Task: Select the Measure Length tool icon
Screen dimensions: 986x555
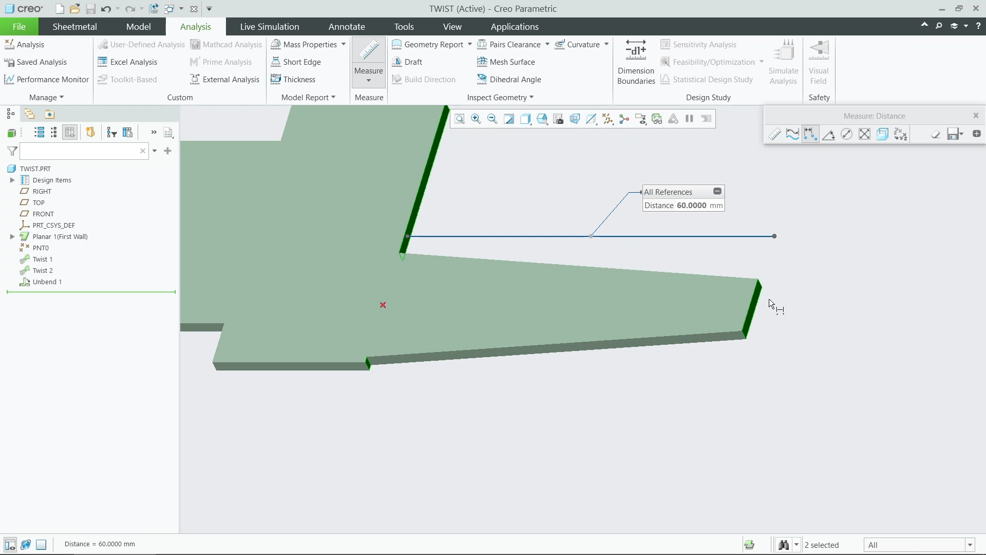Action: coord(792,135)
